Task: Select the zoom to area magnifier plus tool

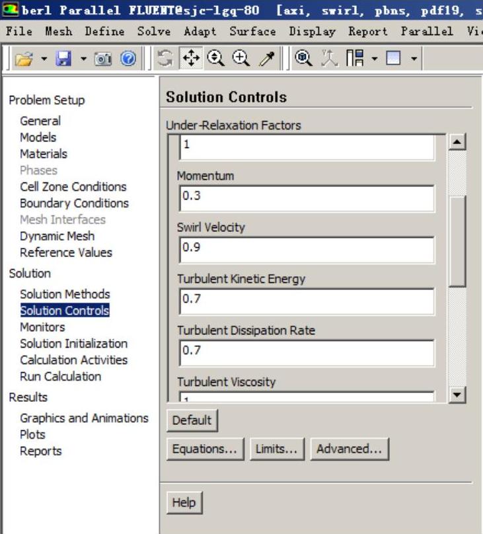Action: (x=241, y=58)
